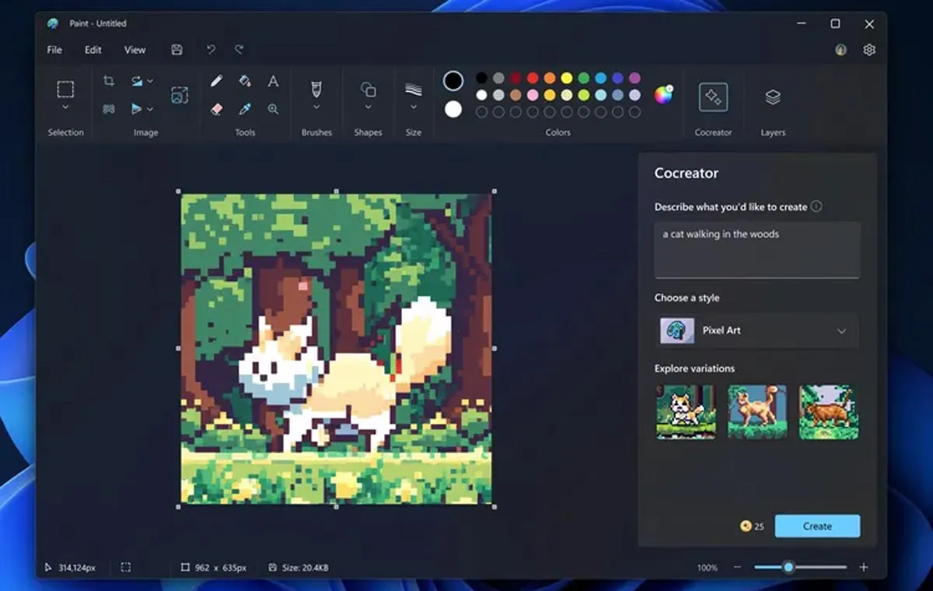This screenshot has width=933, height=591.
Task: Click the Create button
Action: click(817, 526)
